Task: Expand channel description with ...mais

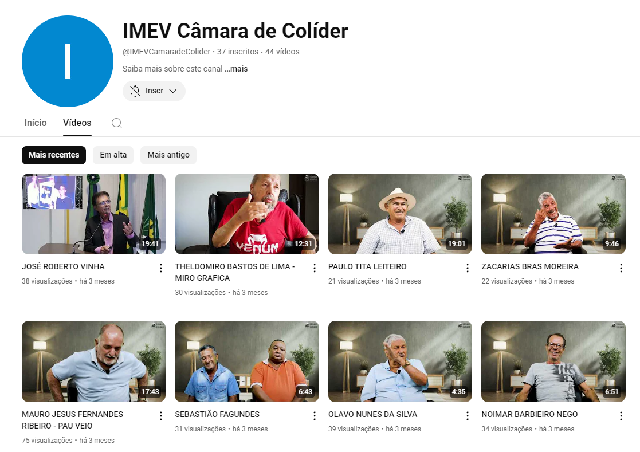Action: pos(236,69)
